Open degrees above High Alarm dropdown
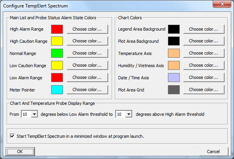The width and height of the screenshot is (234, 159). 129,114
